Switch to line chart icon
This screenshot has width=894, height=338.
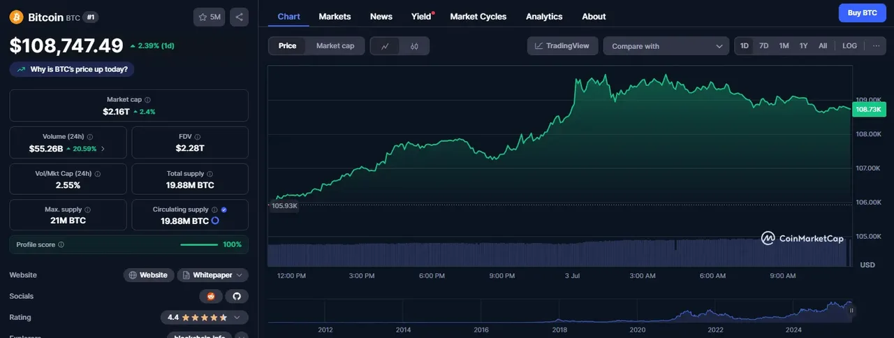[386, 46]
